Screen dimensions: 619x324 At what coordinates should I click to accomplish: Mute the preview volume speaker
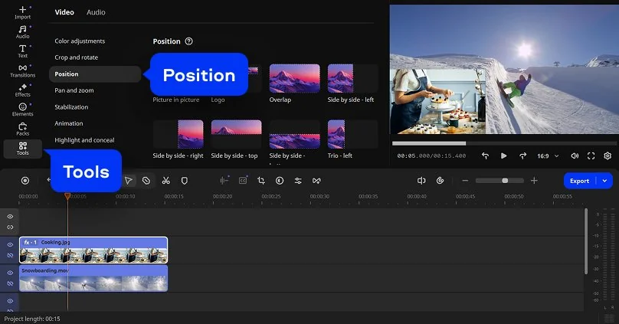coord(574,155)
